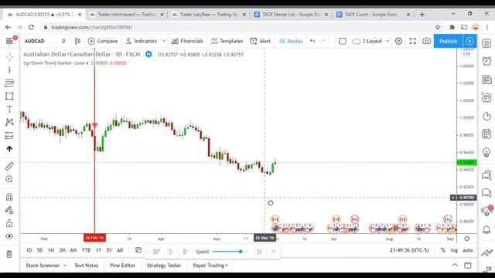This screenshot has height=278, width=495.
Task: Toggle bar Replay mode
Action: click(x=291, y=41)
